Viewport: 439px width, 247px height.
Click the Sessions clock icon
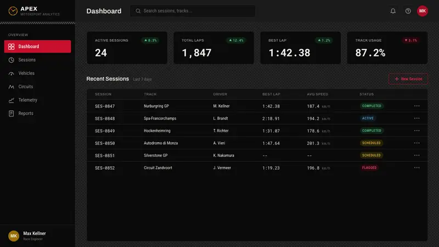11,60
